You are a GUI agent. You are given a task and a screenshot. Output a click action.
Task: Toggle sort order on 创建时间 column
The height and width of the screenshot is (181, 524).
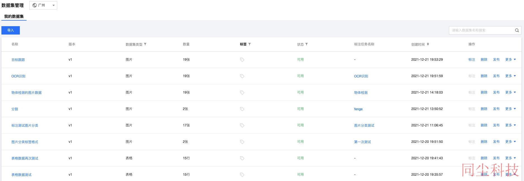click(x=428, y=44)
